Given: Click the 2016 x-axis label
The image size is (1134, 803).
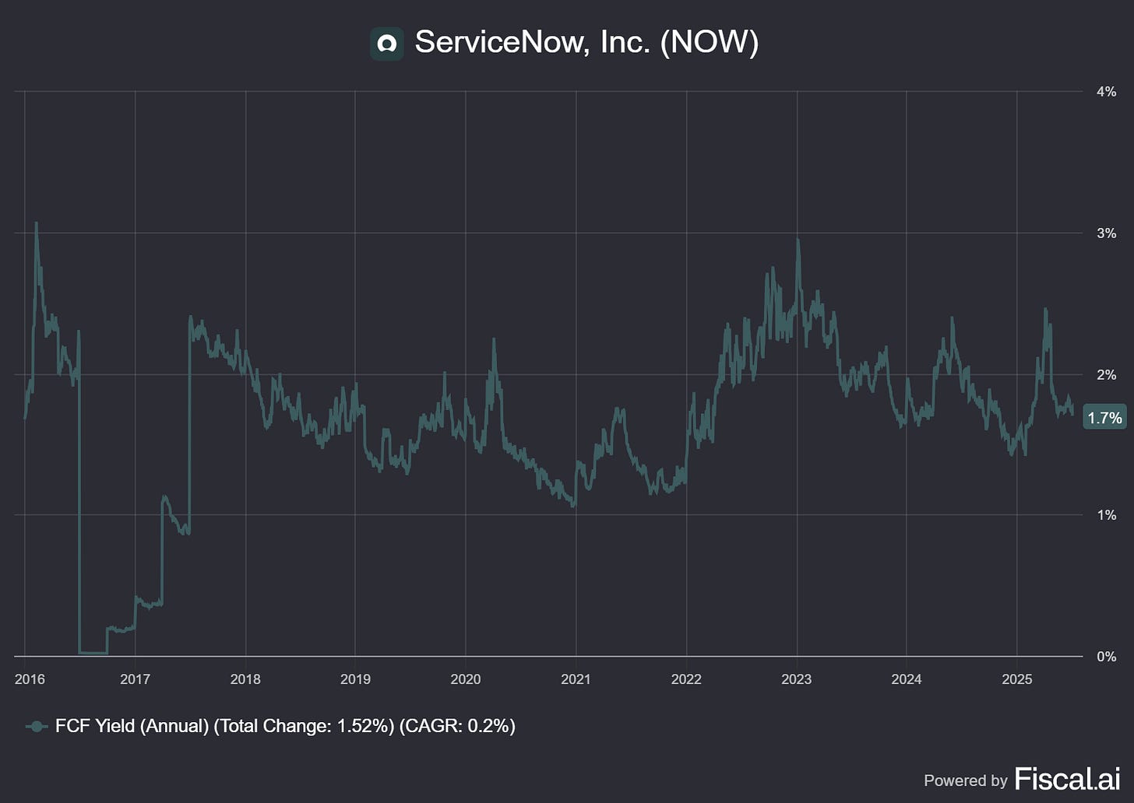Looking at the screenshot, I should [x=30, y=679].
